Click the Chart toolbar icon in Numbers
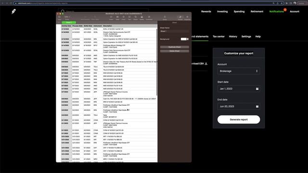This screenshot has width=308, height=173. click(x=123, y=18)
